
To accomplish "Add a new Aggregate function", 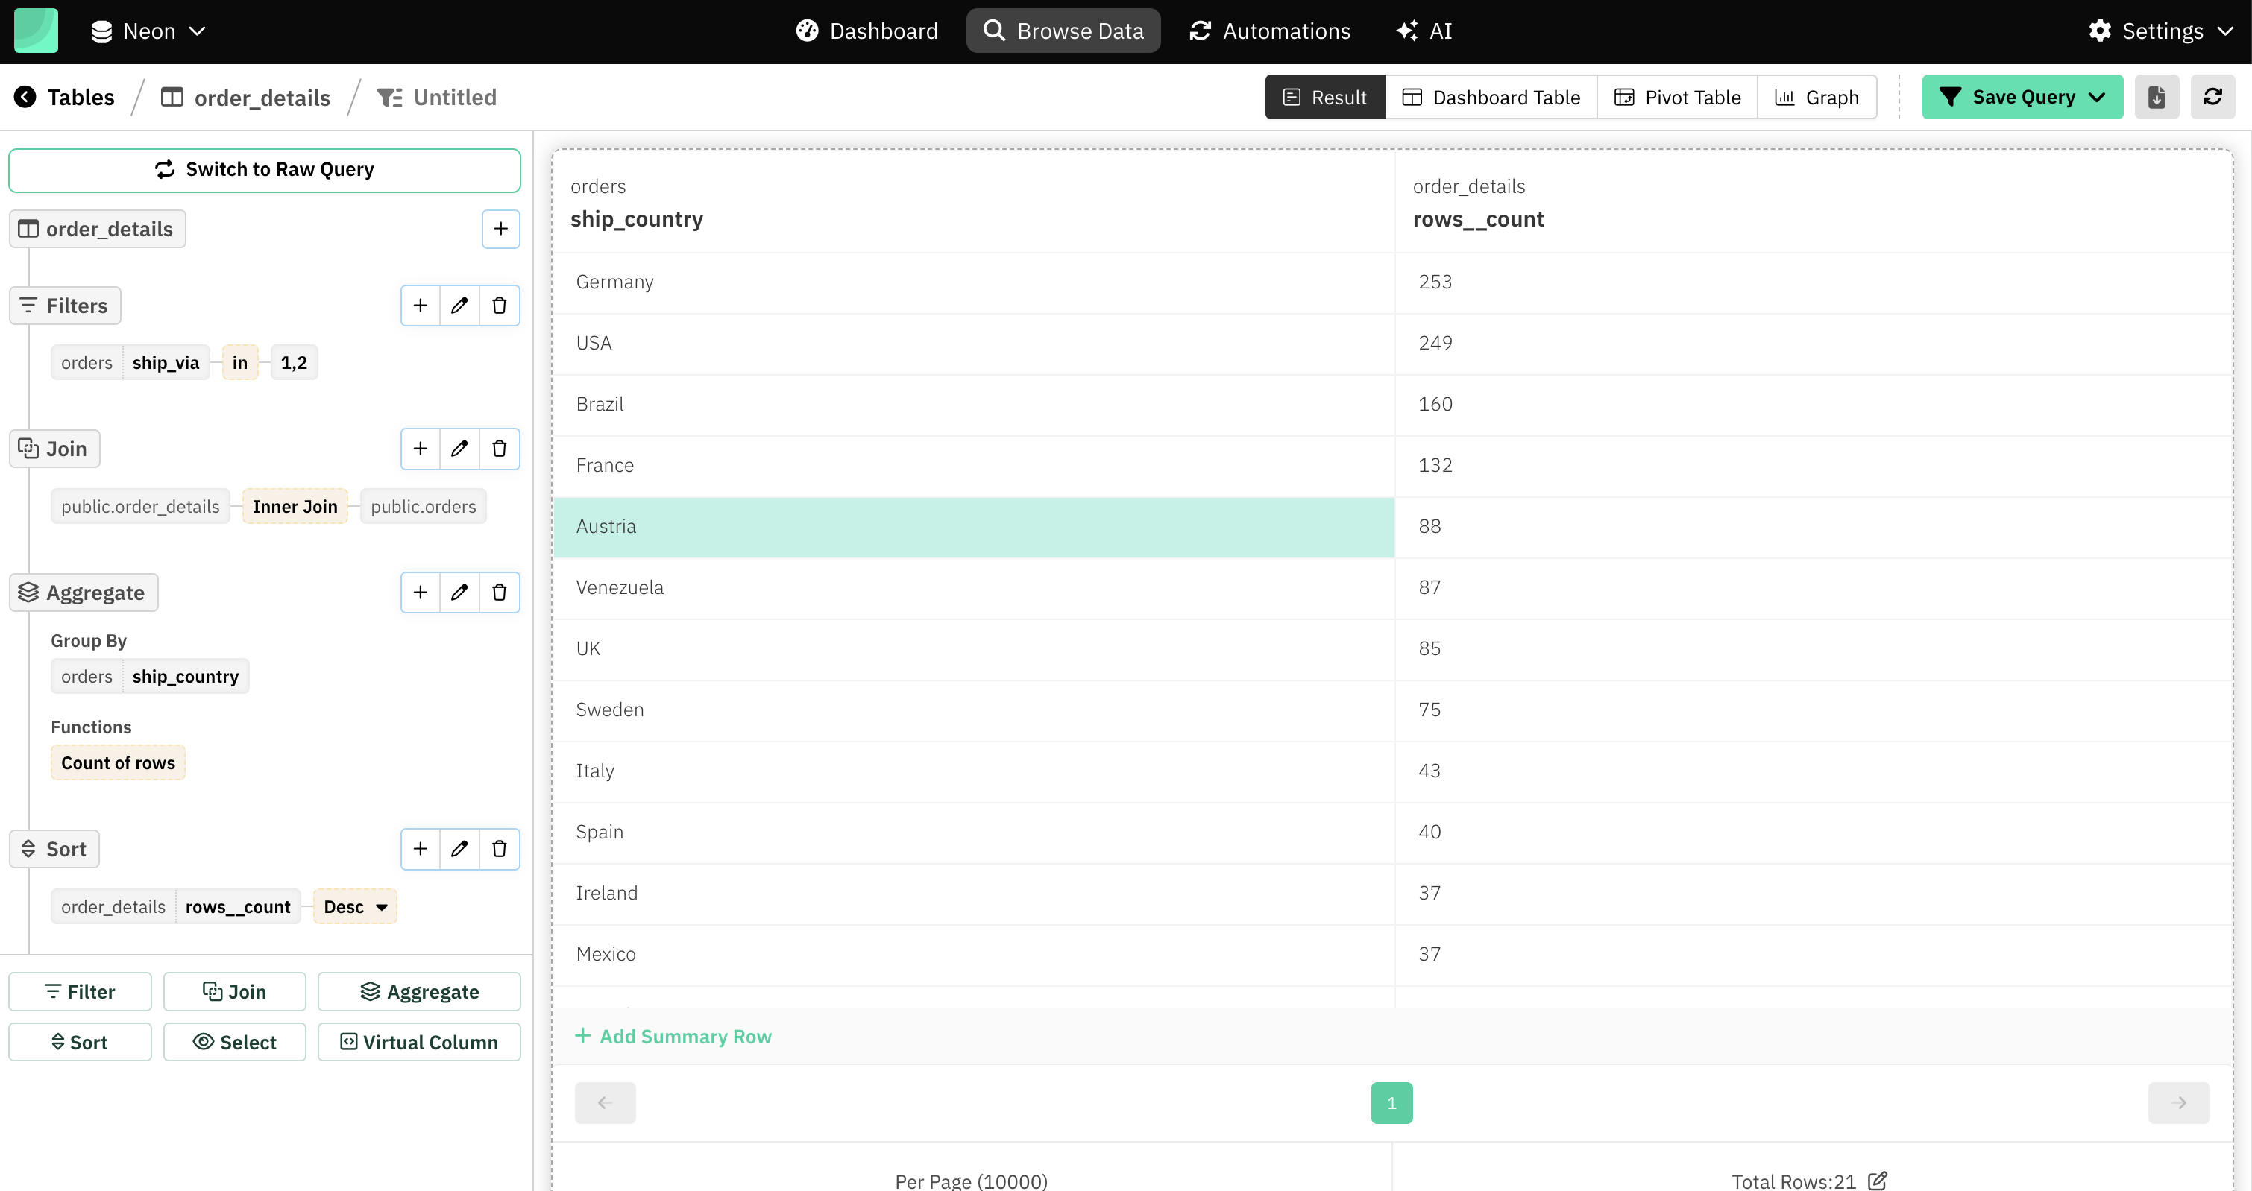I will coord(420,592).
